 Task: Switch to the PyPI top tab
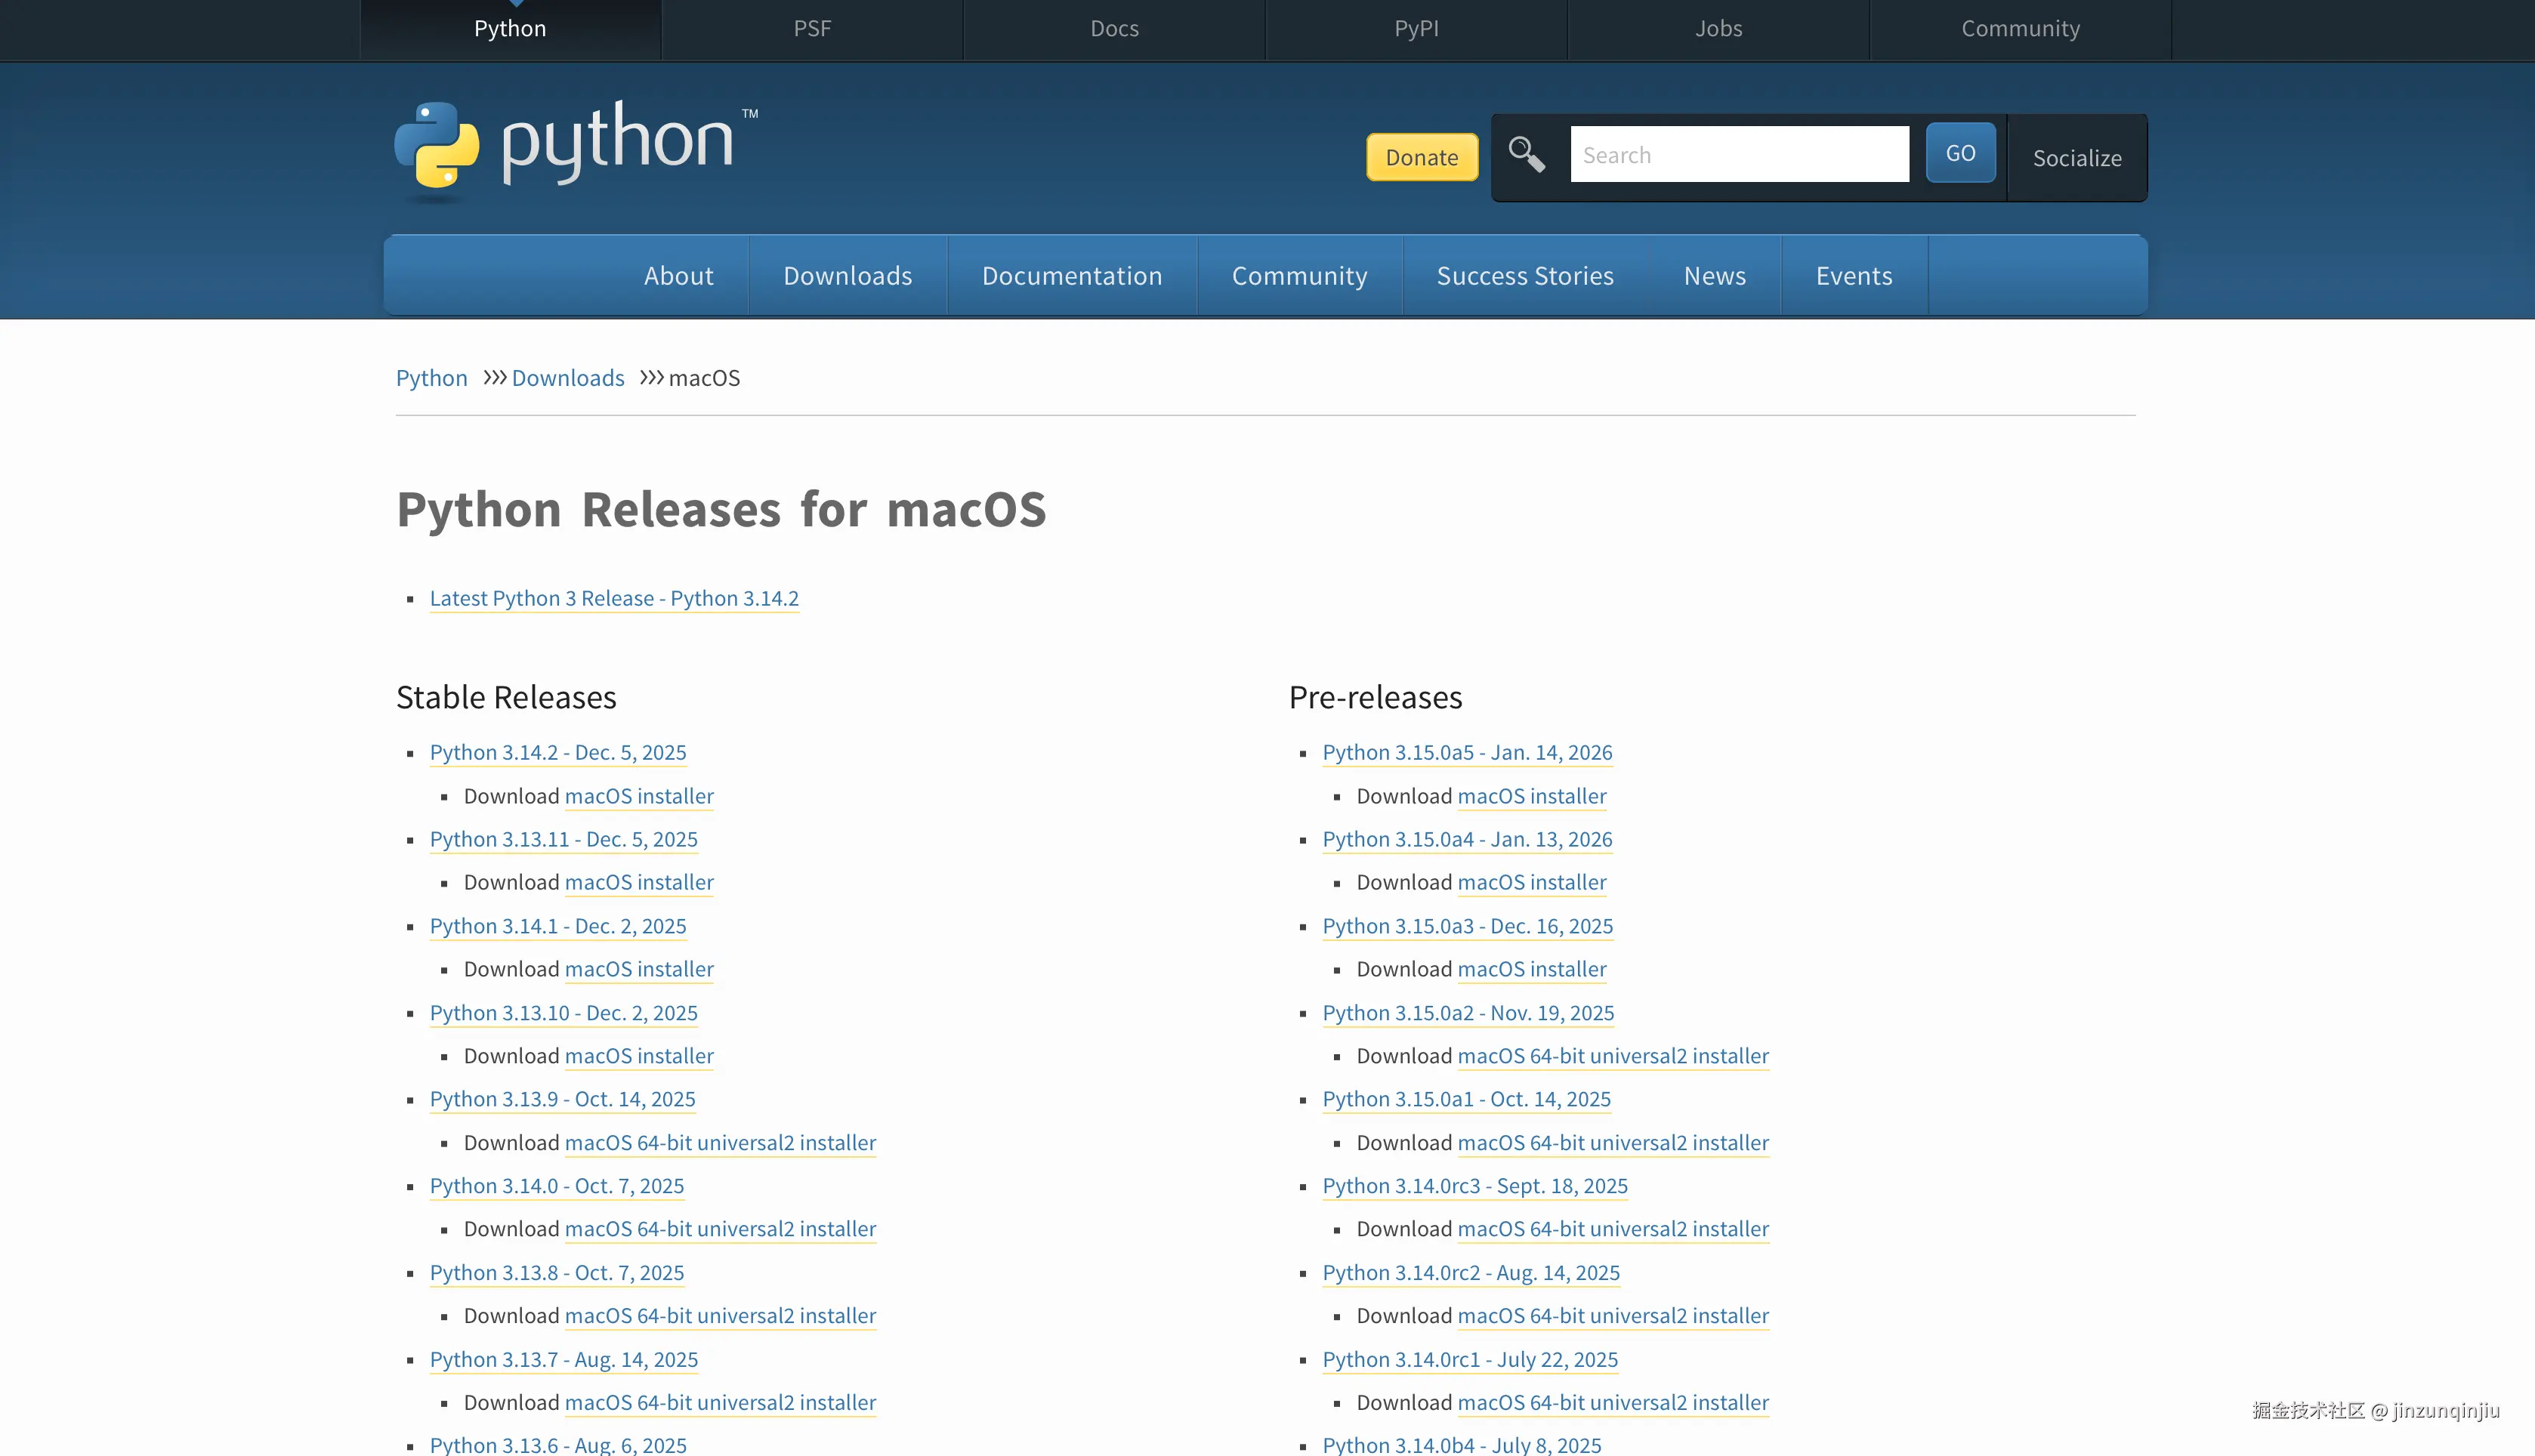(x=1416, y=29)
